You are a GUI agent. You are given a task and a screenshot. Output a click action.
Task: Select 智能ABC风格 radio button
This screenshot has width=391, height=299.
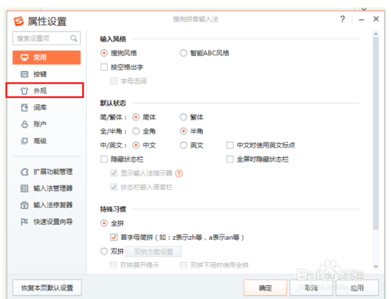[184, 53]
